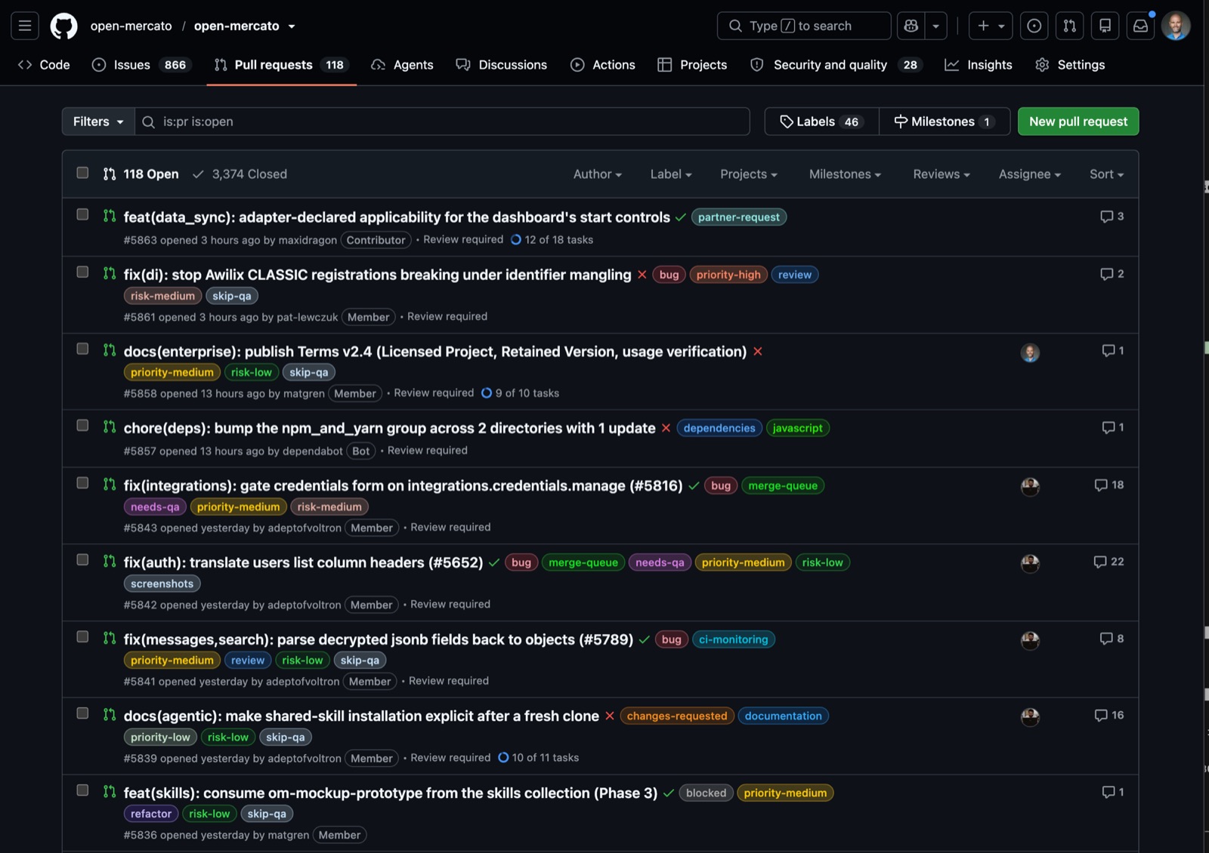Open Copilot chat icon in header

[911, 26]
